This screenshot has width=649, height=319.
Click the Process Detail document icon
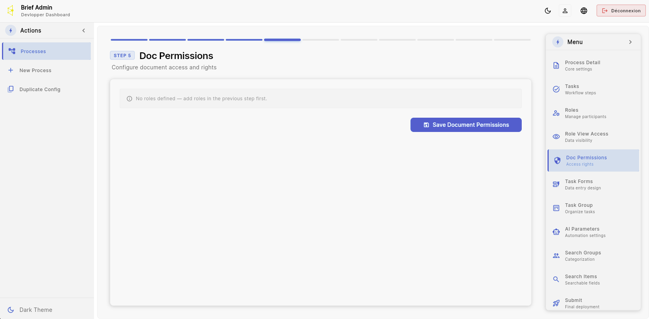tap(556, 65)
